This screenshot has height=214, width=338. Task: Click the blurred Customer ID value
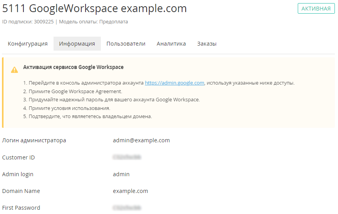[127, 157]
